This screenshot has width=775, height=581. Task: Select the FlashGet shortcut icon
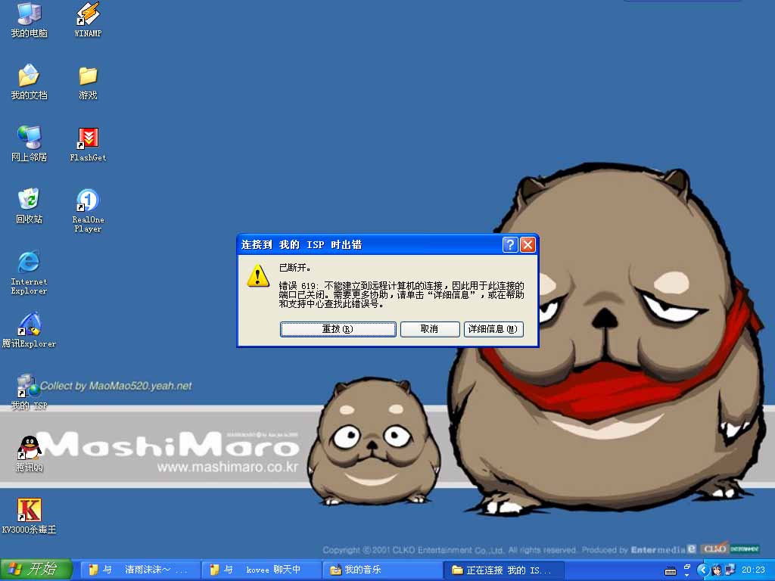(x=88, y=144)
